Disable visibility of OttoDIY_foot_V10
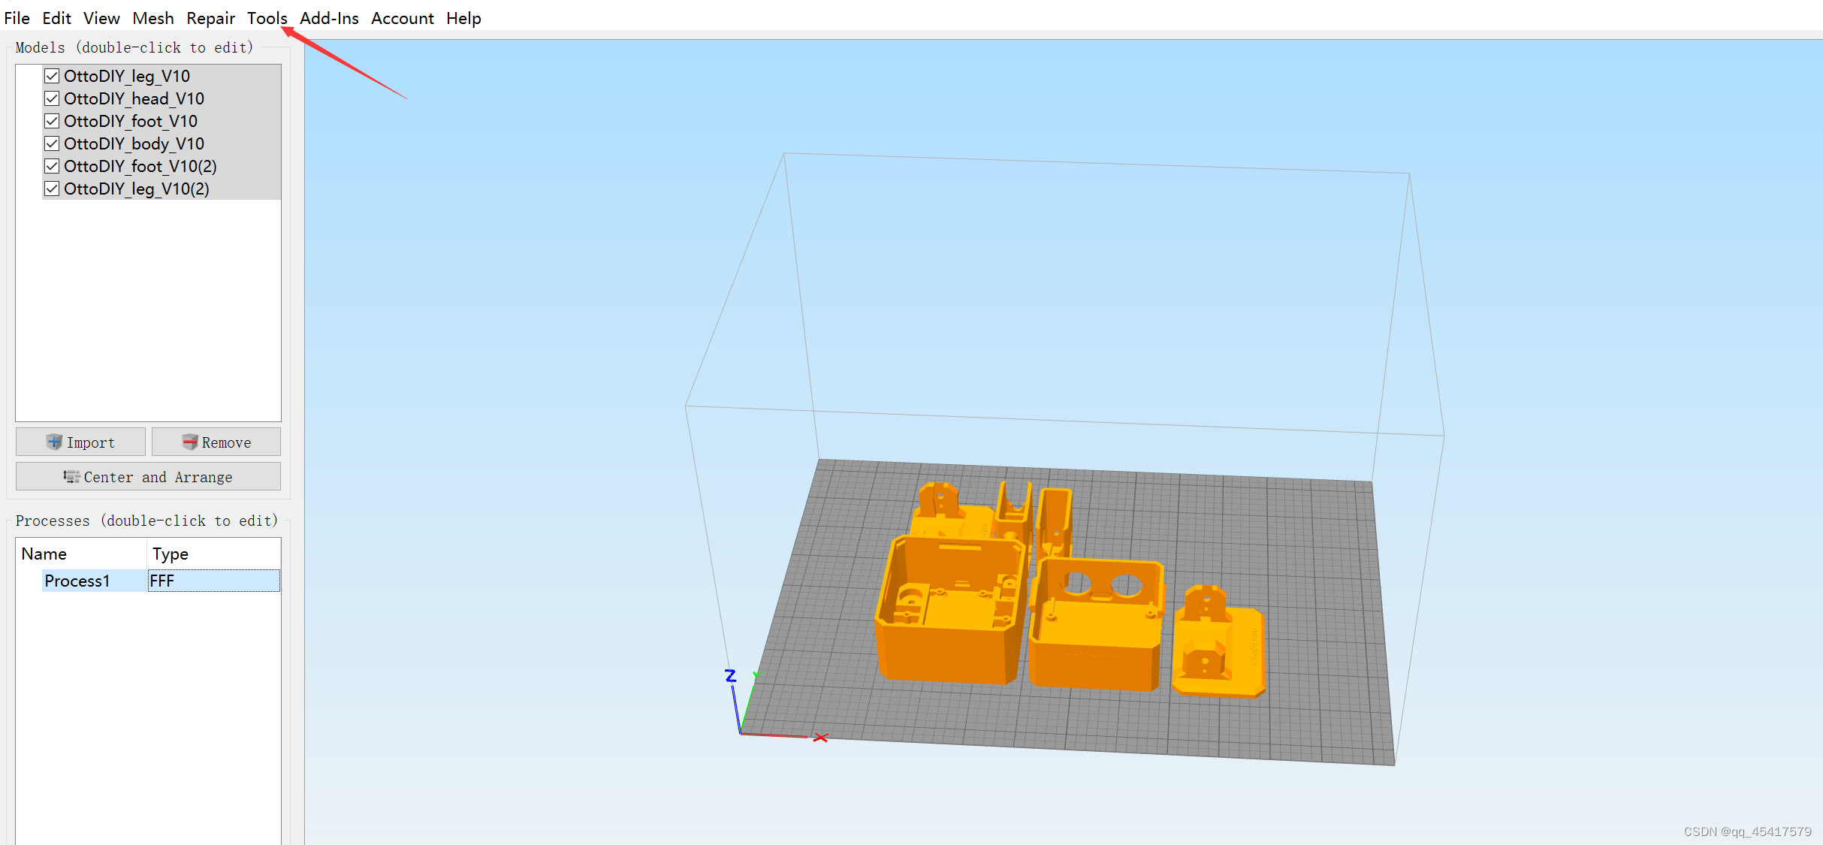Image resolution: width=1823 pixels, height=845 pixels. (51, 121)
